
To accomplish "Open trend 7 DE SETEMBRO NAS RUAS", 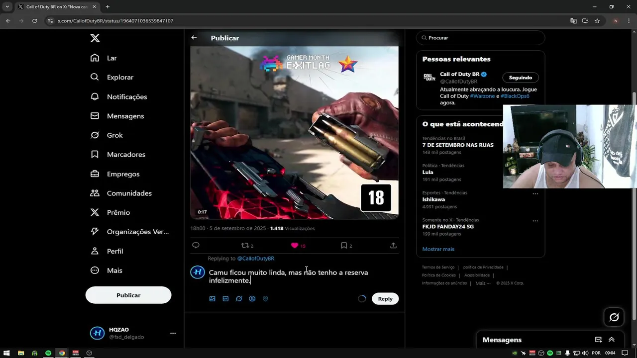I will point(458,145).
